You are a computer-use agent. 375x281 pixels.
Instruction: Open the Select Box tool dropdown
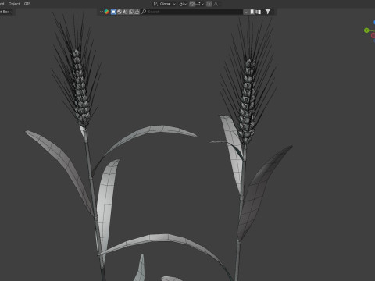[6, 12]
